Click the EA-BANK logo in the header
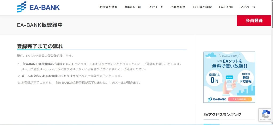Screen dimensions: 273x125 coord(38,7)
